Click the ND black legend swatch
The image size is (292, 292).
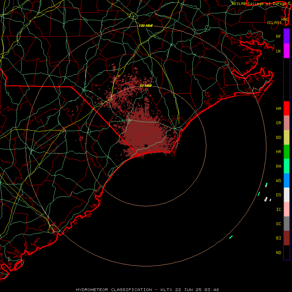(x=286, y=252)
